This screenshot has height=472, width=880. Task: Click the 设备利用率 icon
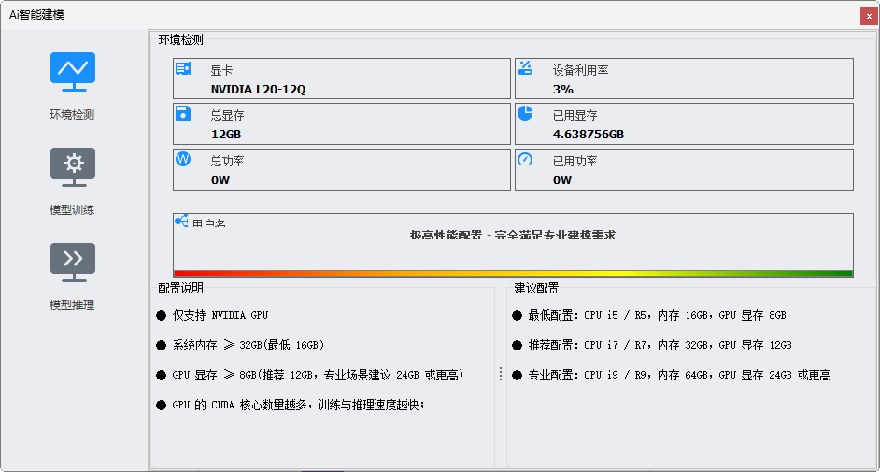click(525, 67)
